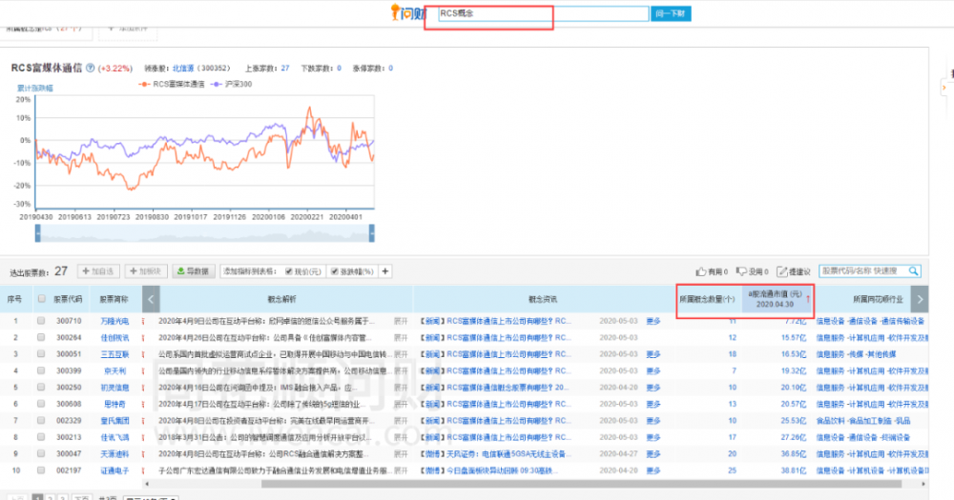Image resolution: width=954 pixels, height=500 pixels.
Task: Click the red marker icon beside 初灵信息
Action: 143,387
